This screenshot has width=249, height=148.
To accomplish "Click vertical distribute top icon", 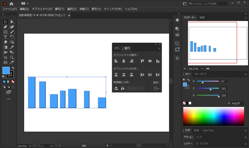I will pos(116,75).
